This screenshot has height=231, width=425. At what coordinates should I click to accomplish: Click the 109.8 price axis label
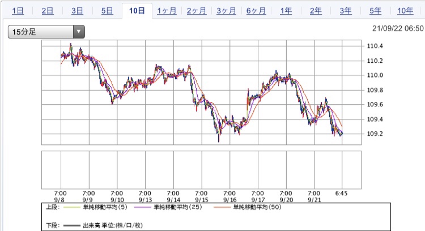(x=375, y=90)
